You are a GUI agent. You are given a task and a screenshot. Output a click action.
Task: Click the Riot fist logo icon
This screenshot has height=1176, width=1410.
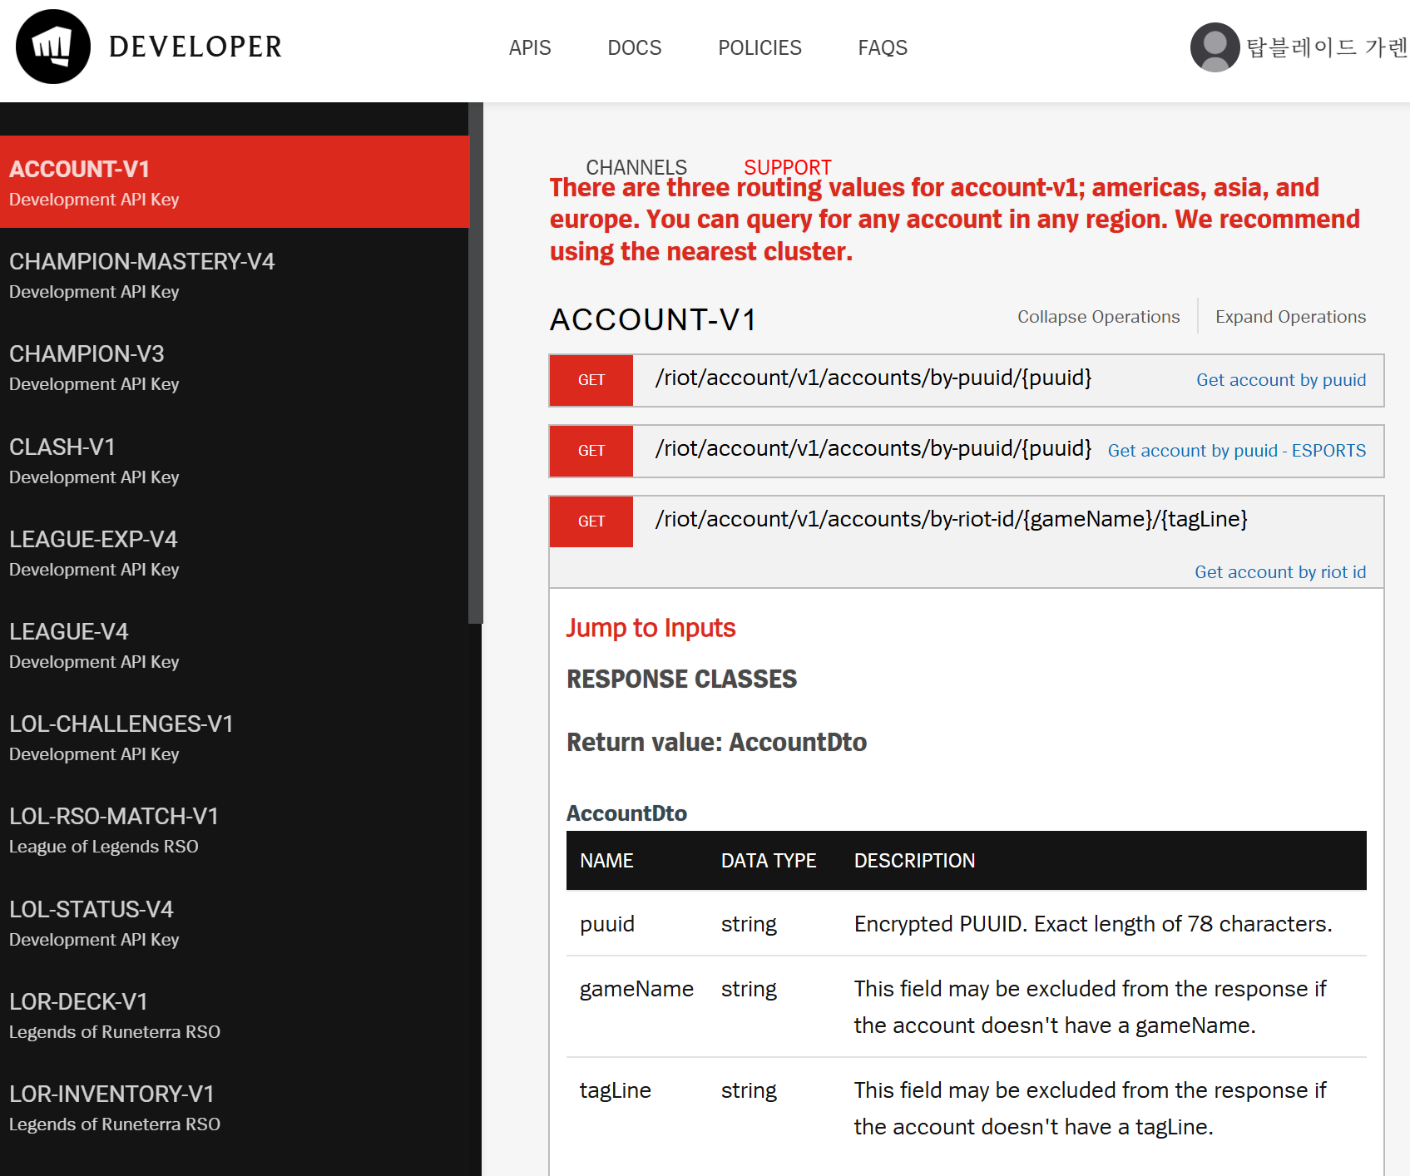coord(53,47)
